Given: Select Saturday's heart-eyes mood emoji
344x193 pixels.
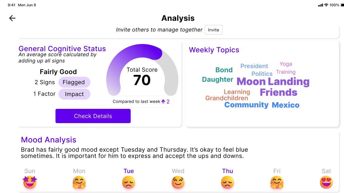Looking at the screenshot, I should pos(326,182).
